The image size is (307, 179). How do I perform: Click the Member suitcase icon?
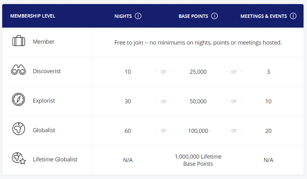19,41
